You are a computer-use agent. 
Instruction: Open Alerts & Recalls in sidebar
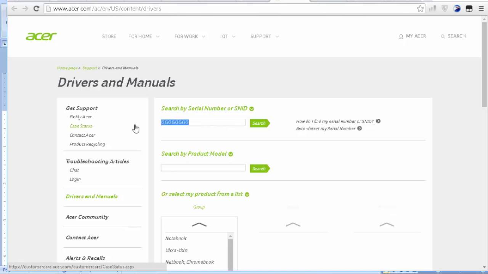point(85,258)
